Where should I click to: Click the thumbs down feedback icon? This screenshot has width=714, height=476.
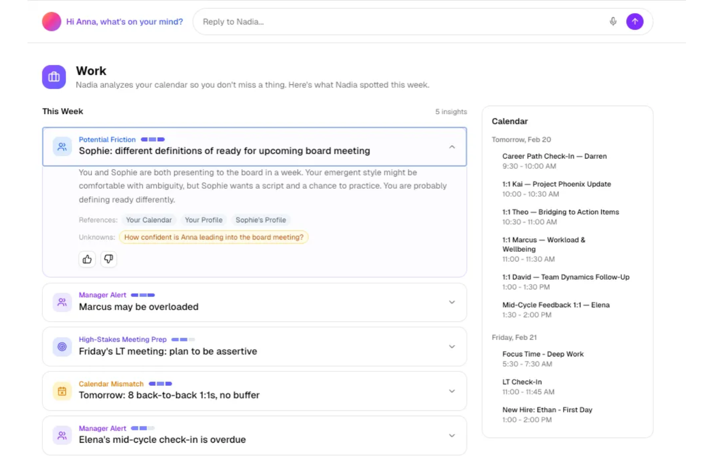tap(109, 259)
